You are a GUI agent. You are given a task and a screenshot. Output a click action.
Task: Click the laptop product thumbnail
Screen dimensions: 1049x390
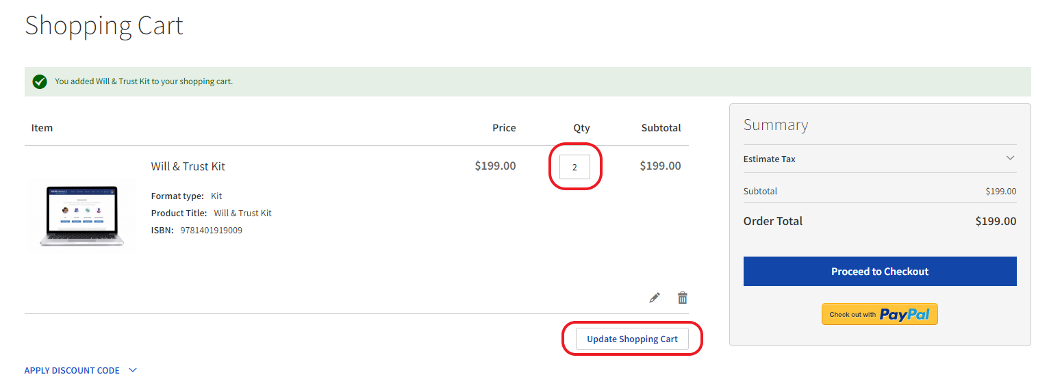point(81,214)
